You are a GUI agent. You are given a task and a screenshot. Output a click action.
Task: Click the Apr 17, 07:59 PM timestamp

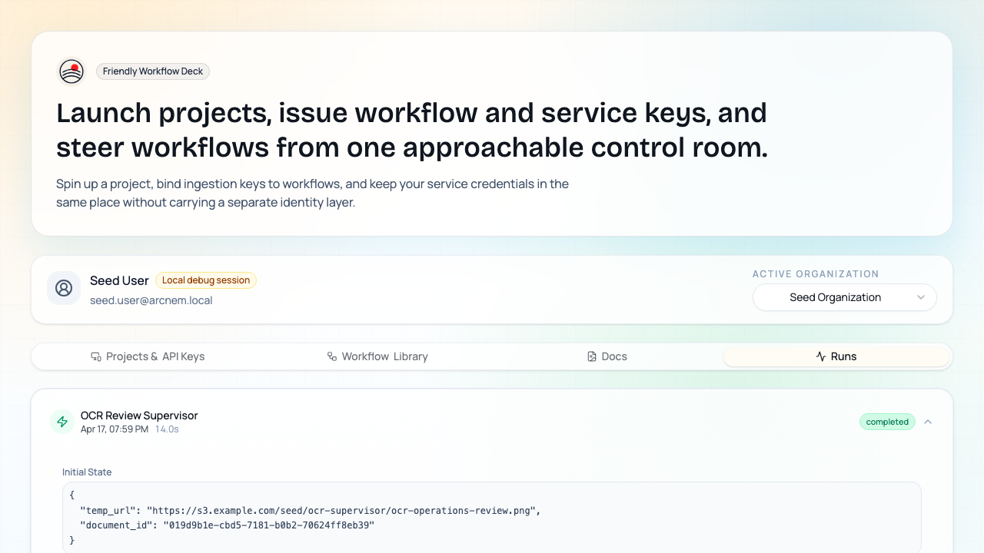115,429
